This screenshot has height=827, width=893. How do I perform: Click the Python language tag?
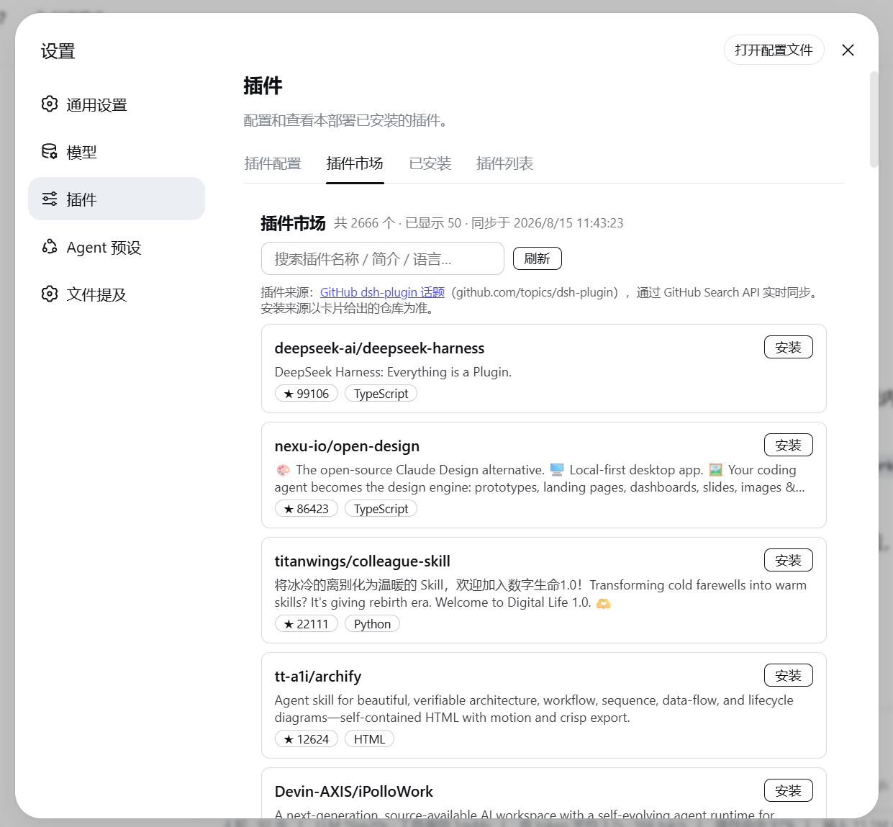(x=372, y=624)
